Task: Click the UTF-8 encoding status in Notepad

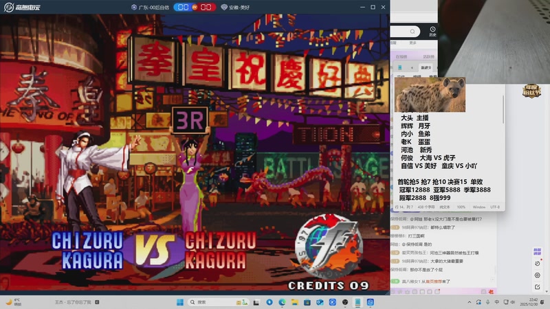Action: coord(495,207)
